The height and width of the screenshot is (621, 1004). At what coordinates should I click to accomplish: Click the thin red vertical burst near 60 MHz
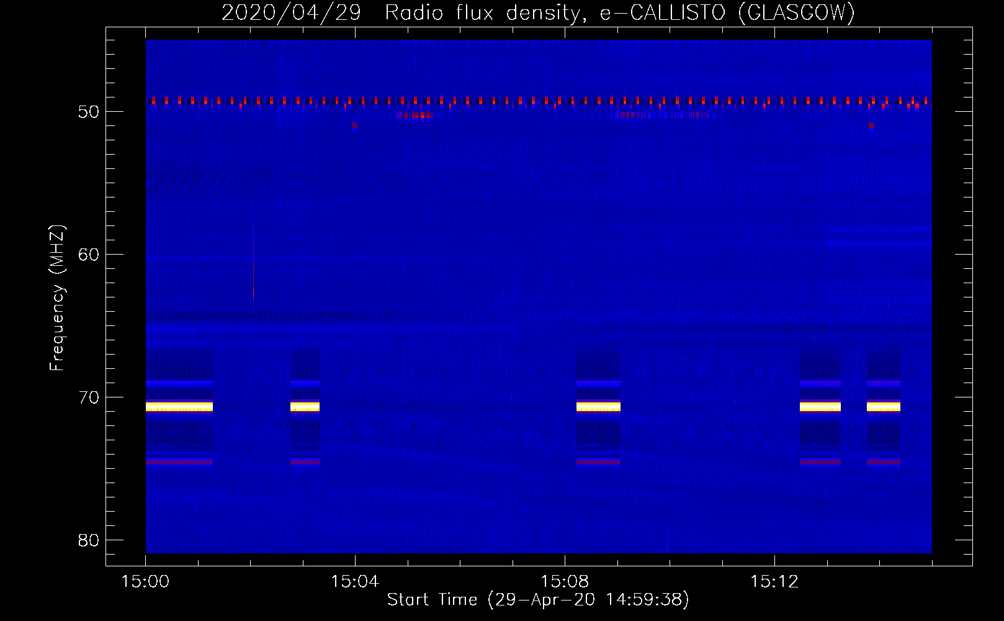pos(253,264)
